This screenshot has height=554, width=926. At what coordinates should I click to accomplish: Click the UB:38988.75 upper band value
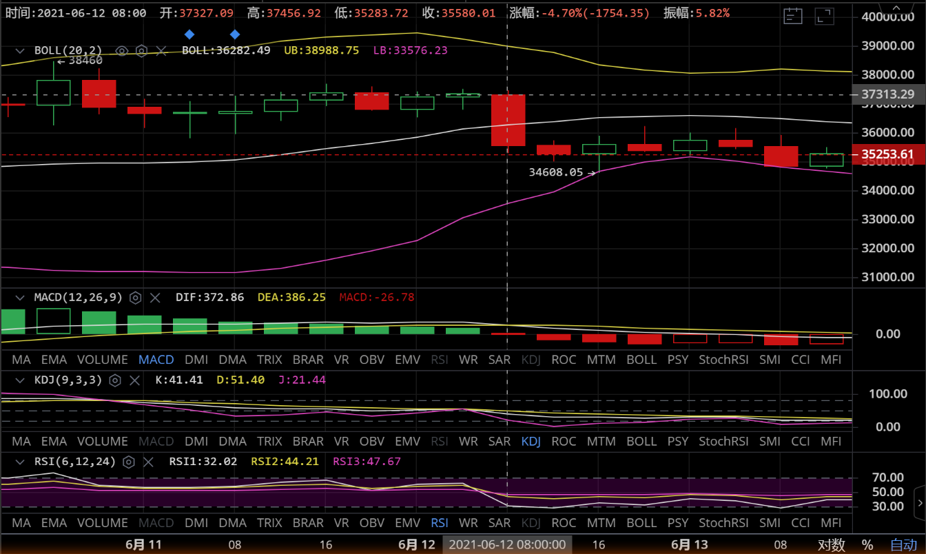click(321, 50)
